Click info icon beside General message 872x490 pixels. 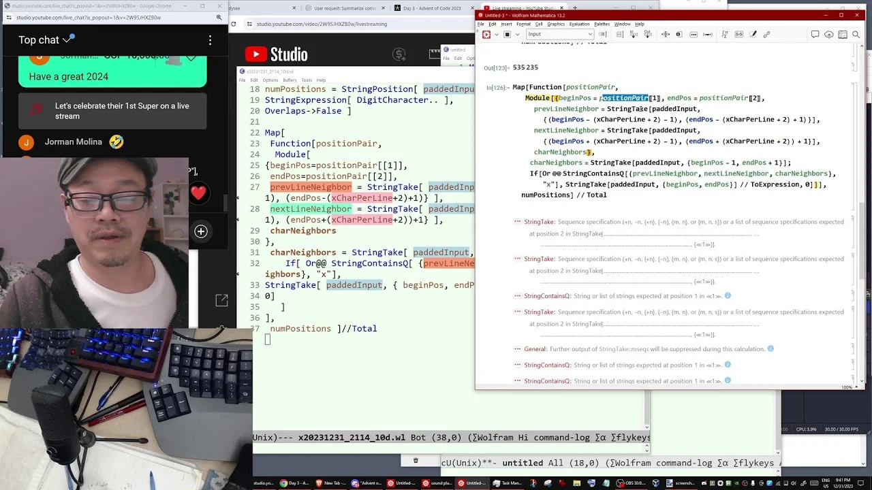click(x=770, y=348)
